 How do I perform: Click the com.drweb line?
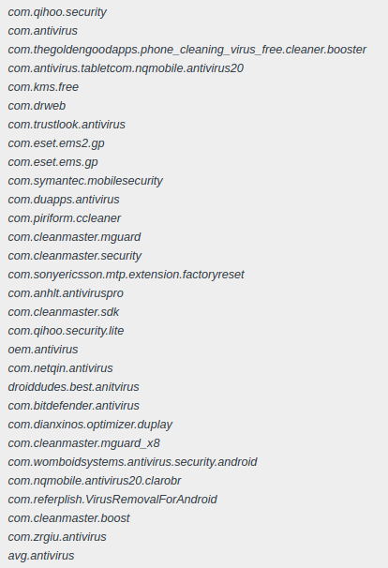pyautogui.click(x=37, y=106)
